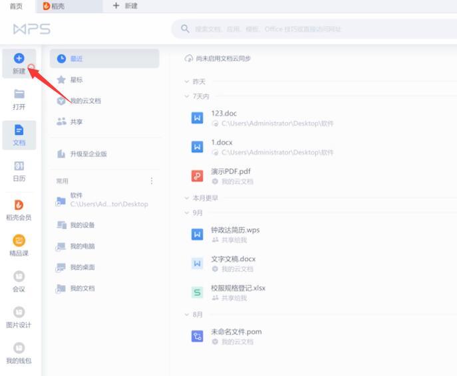Open the 打开 folder icon
Image resolution: width=457 pixels, height=376 pixels.
19,94
